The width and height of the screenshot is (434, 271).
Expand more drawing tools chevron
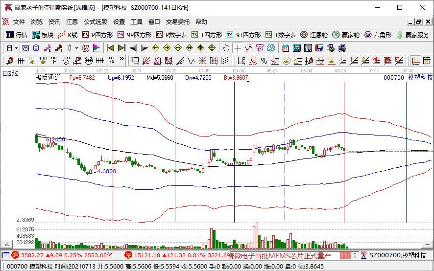click(122, 59)
